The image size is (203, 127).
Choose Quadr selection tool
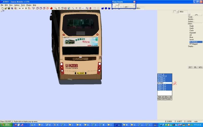pyautogui.click(x=192, y=28)
